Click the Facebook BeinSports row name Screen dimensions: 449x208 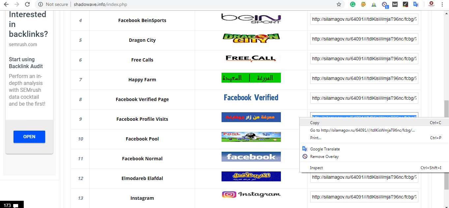[142, 20]
